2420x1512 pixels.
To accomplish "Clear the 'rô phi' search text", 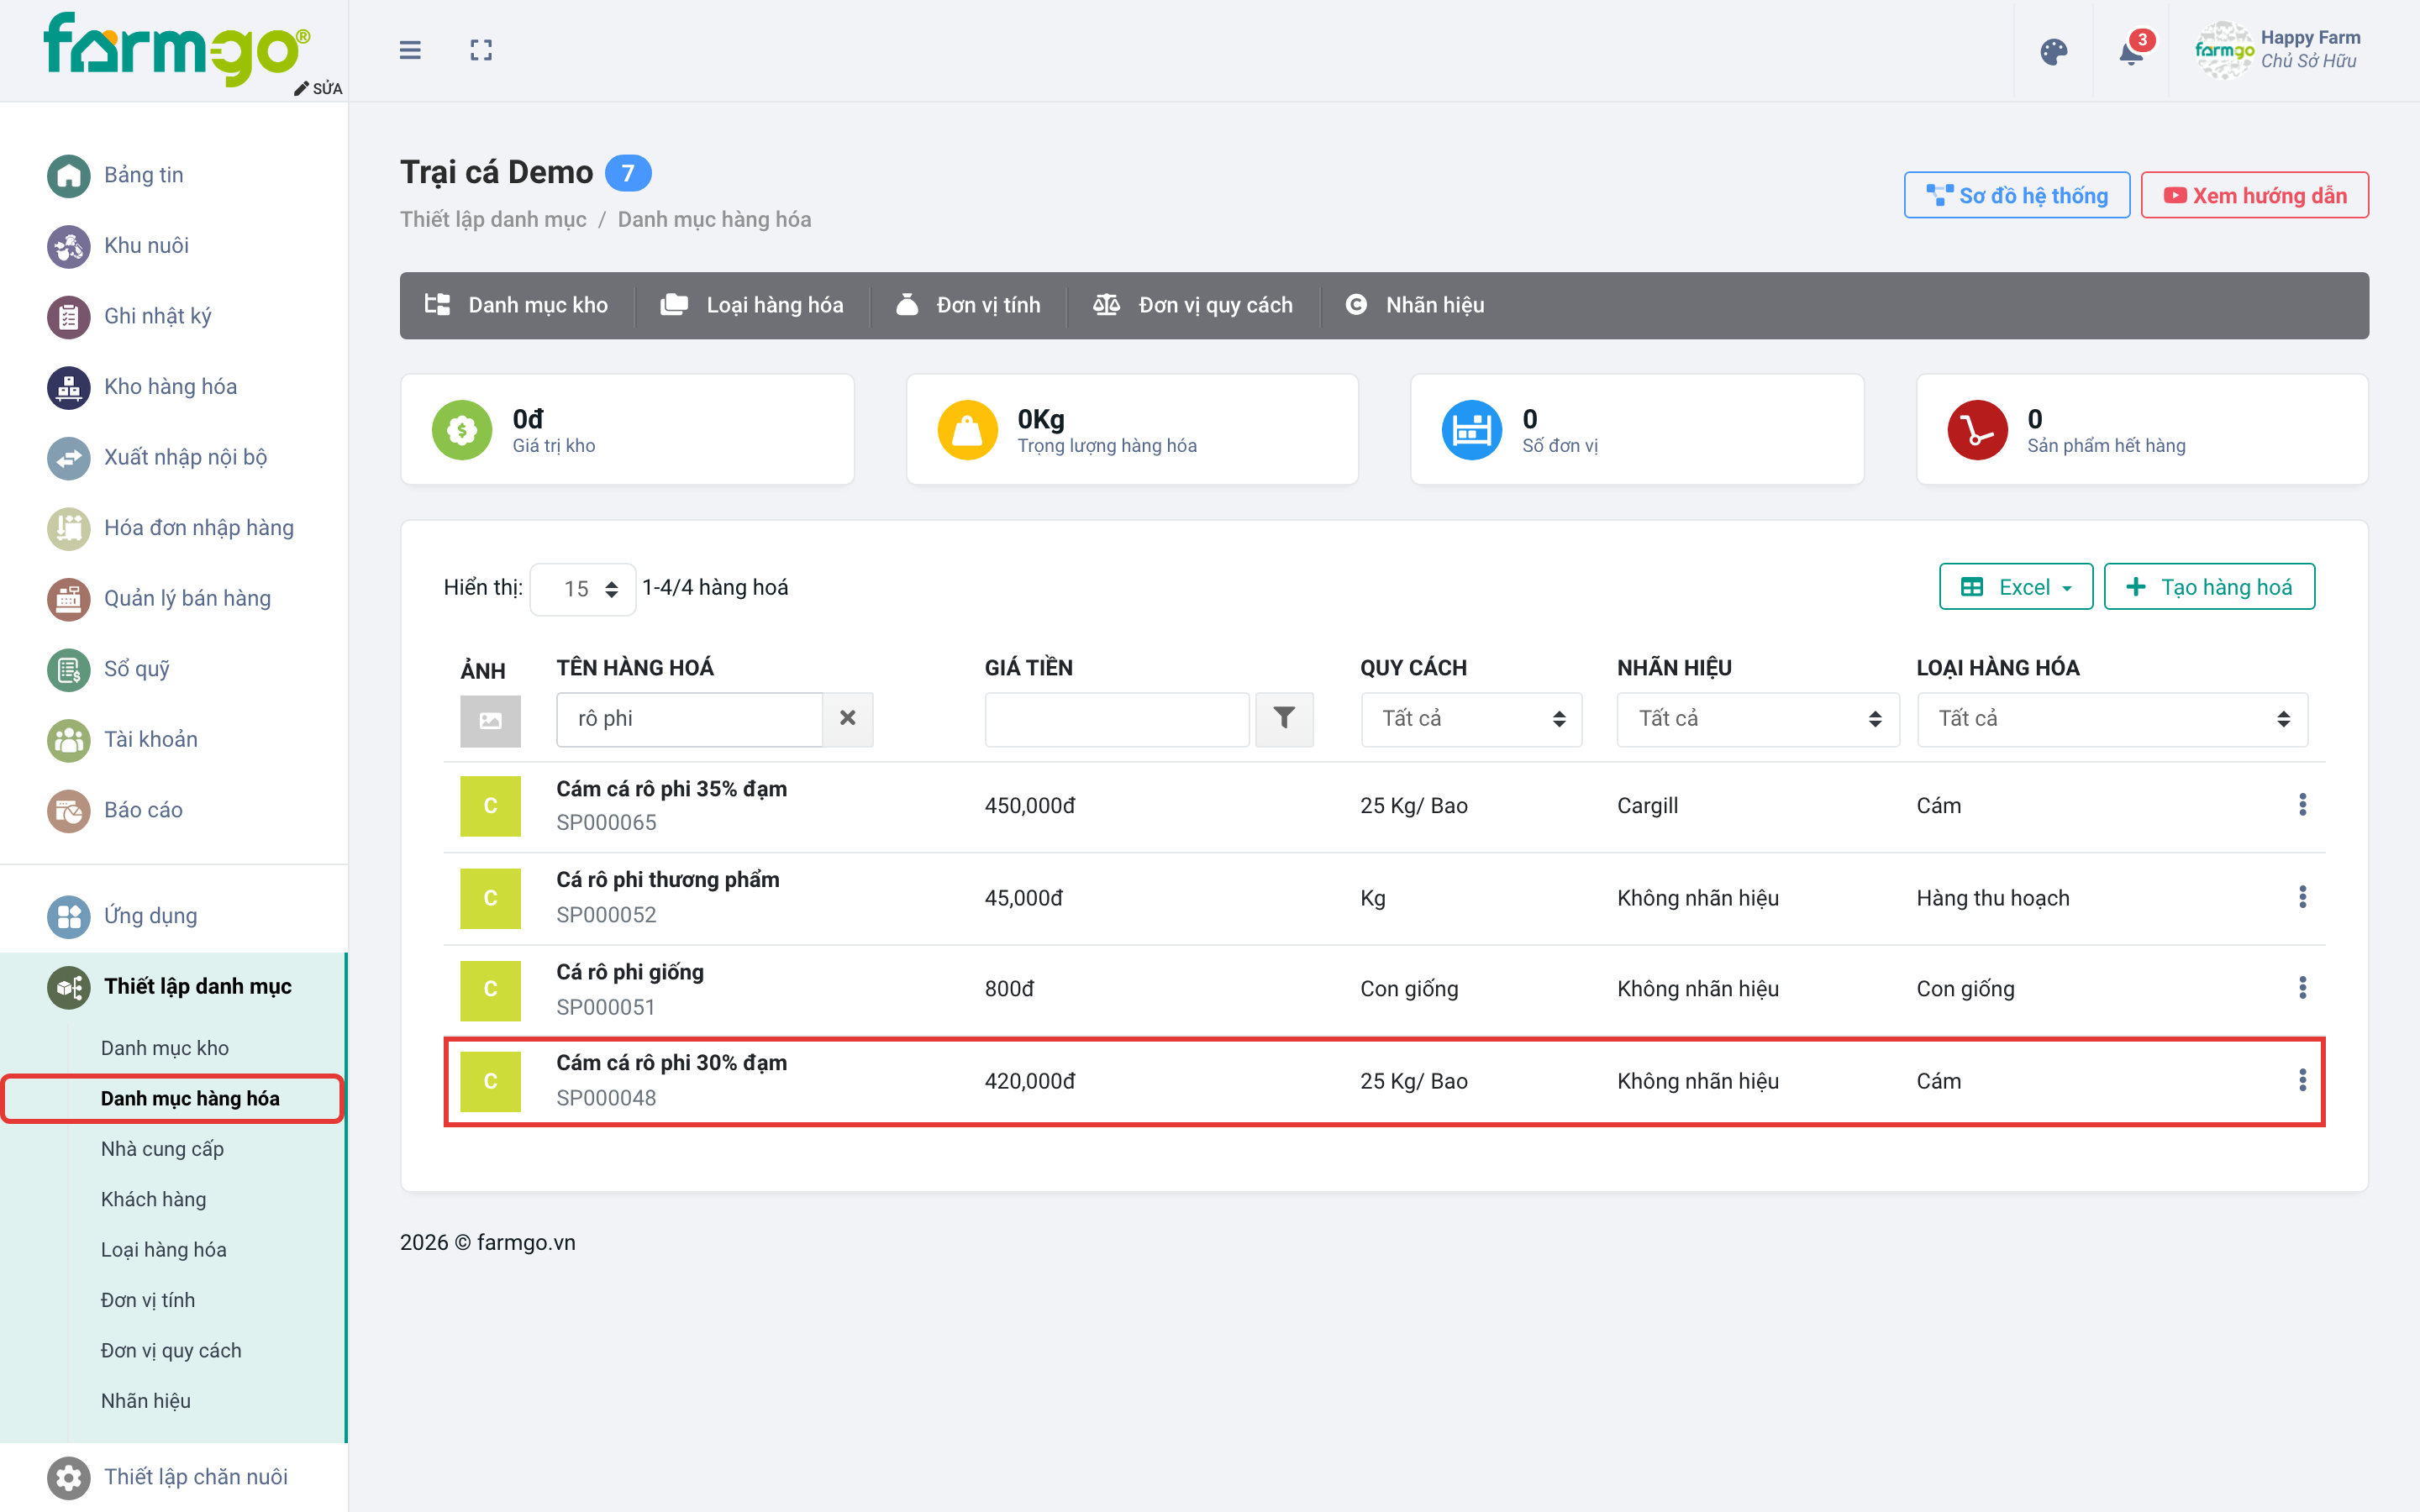I will pyautogui.click(x=847, y=718).
